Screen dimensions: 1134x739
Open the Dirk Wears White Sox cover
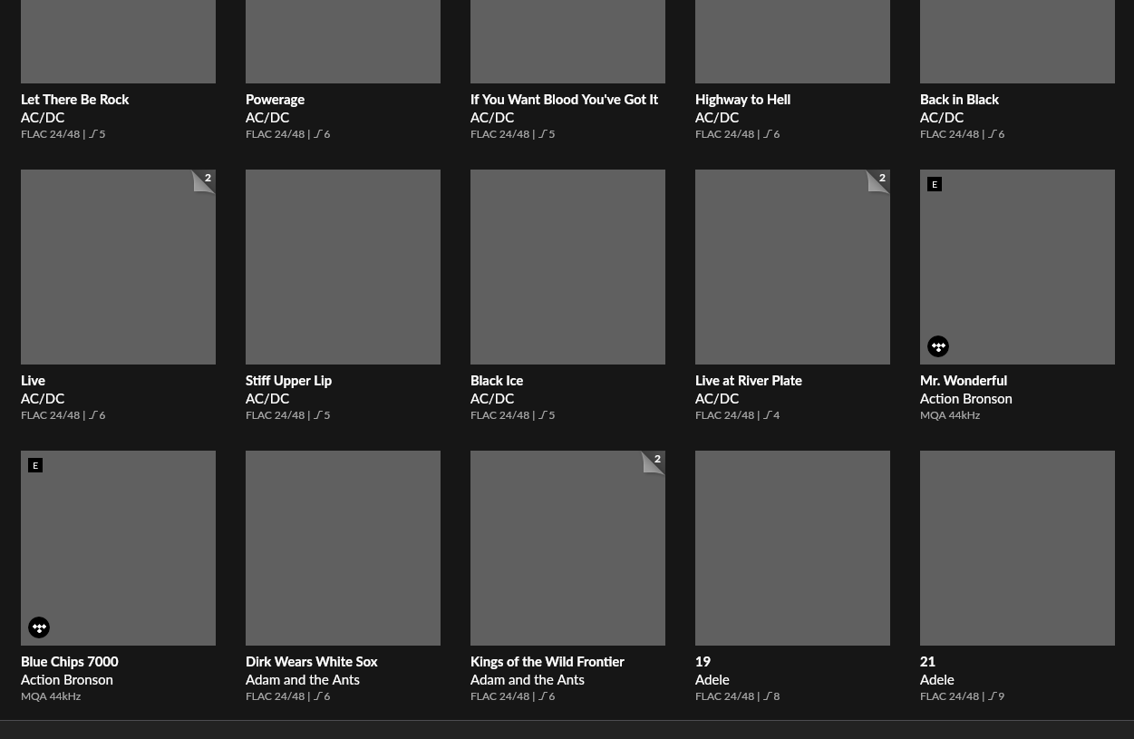tap(343, 548)
